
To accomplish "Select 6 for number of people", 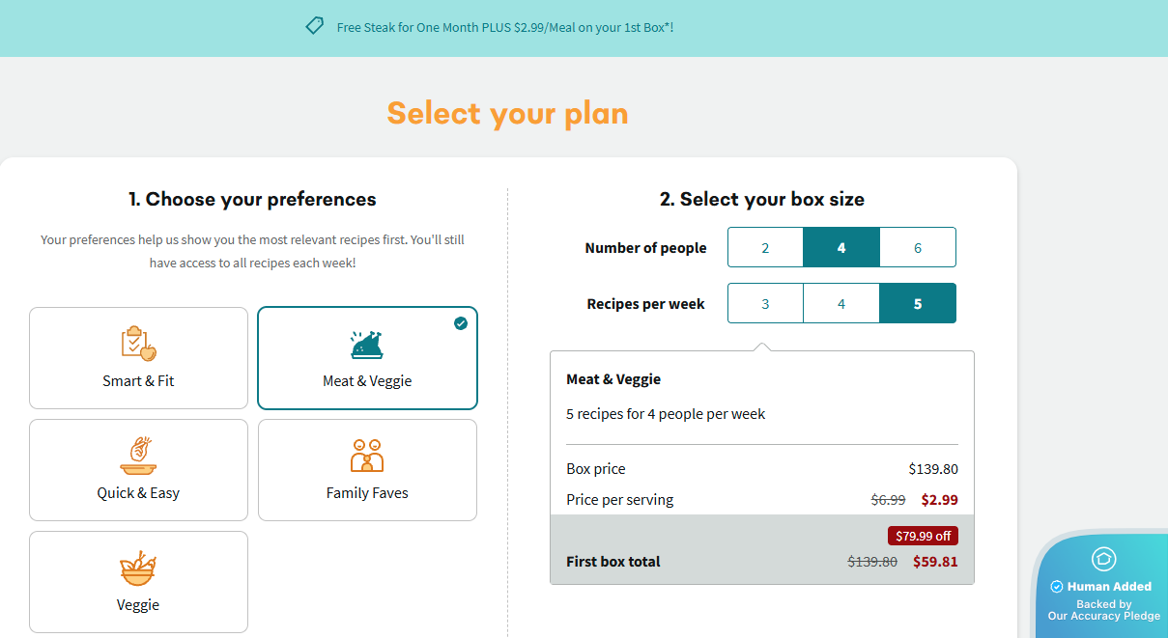I will [x=918, y=247].
